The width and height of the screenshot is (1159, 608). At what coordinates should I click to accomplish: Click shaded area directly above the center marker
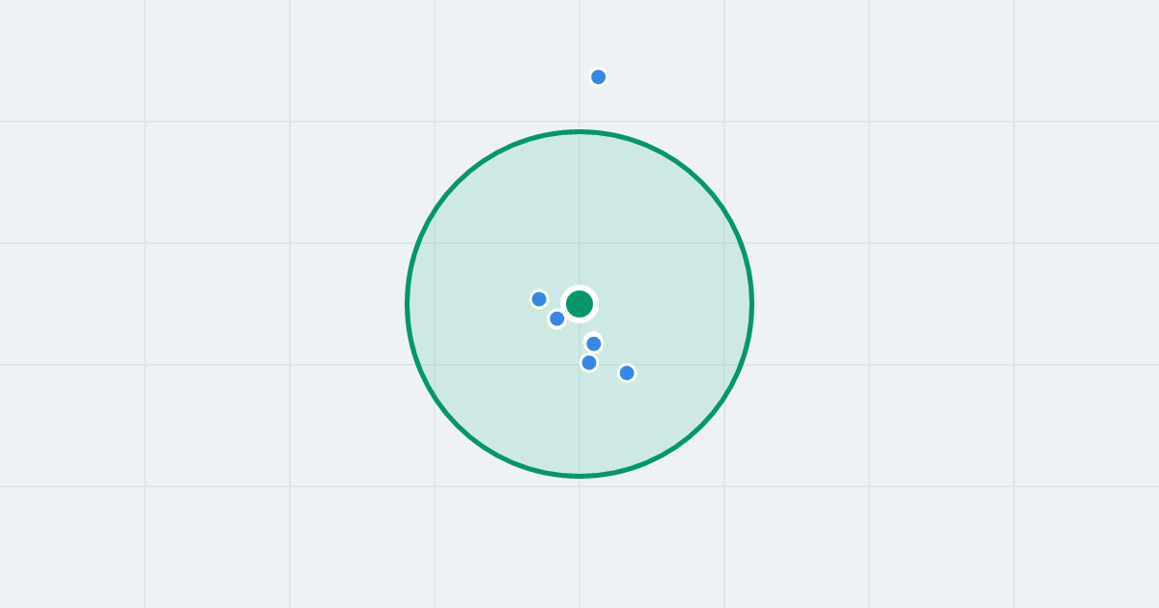[579, 212]
